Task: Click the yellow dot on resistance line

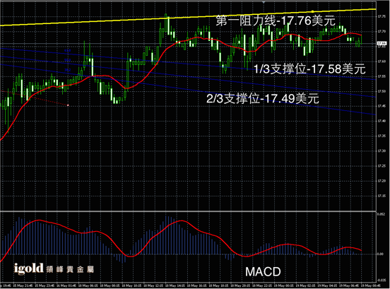Action: point(313,11)
